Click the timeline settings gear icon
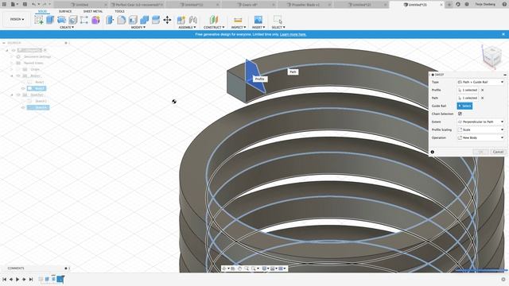 coord(503,279)
